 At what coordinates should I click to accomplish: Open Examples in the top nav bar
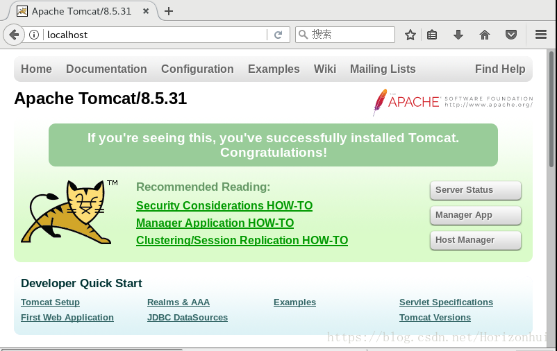click(274, 69)
